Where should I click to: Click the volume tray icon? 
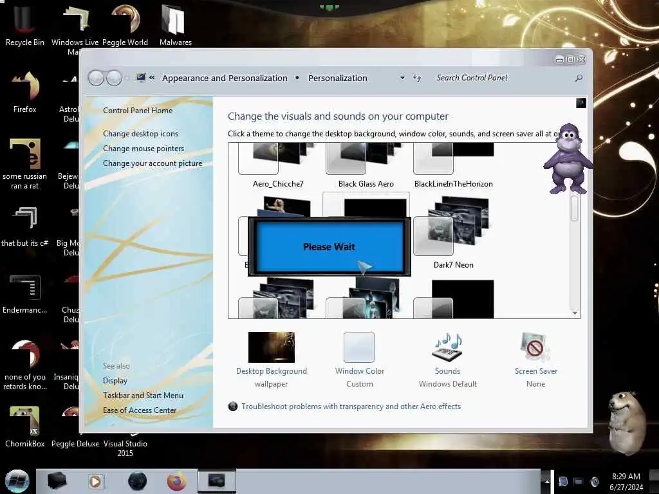(x=594, y=482)
